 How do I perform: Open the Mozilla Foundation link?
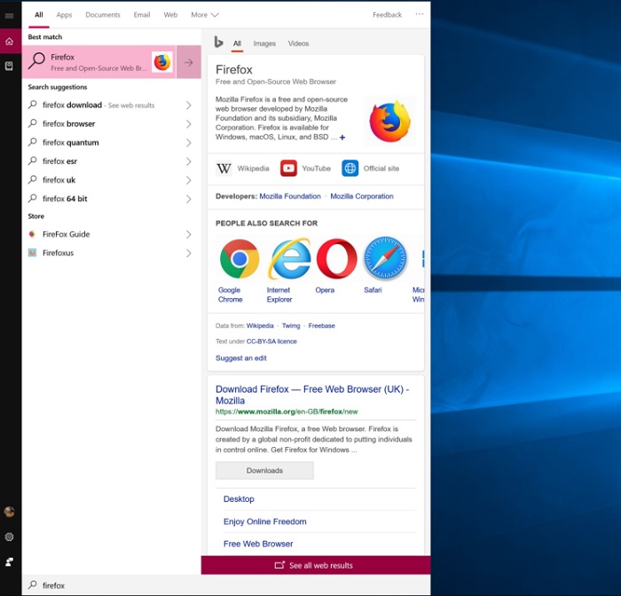point(290,196)
